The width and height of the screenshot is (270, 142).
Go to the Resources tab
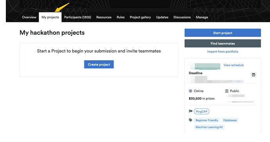(x=104, y=17)
